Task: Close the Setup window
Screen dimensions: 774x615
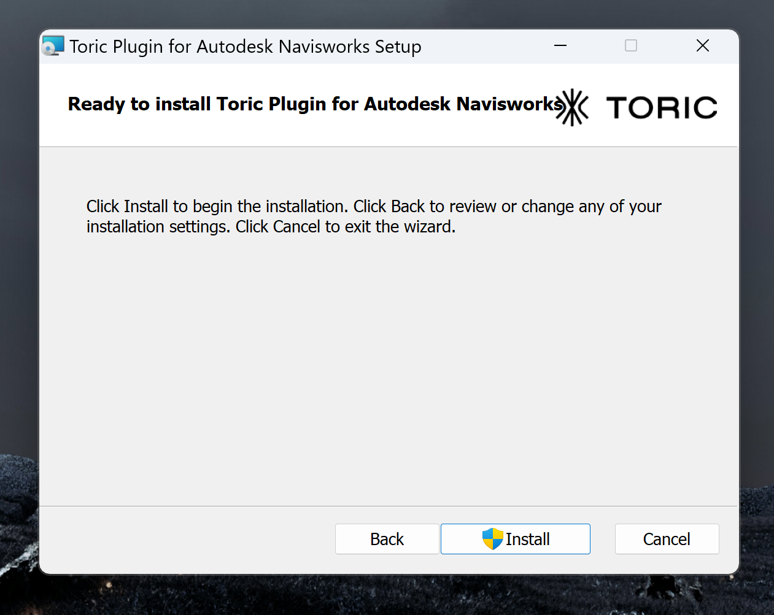Action: pos(703,45)
